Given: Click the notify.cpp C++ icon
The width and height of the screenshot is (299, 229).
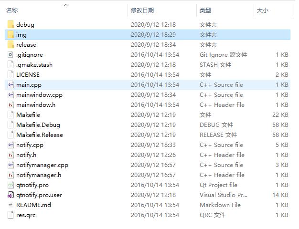Looking at the screenshot, I should (x=11, y=145).
